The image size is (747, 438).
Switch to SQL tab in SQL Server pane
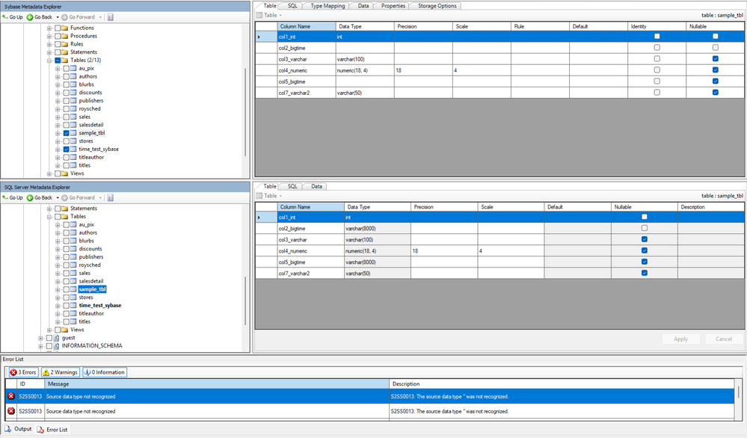point(292,186)
